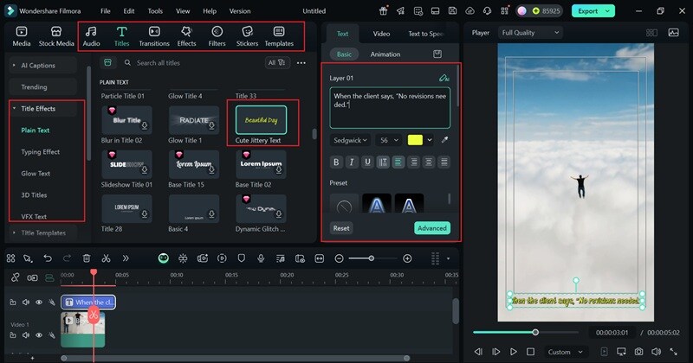Click the save preset icon in Text panel

coord(437,54)
